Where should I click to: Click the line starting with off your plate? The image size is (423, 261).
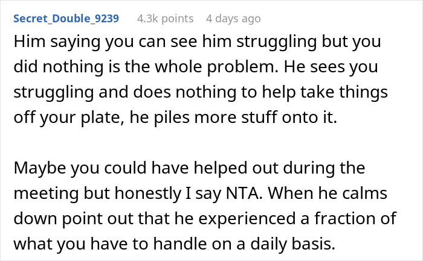coord(175,118)
